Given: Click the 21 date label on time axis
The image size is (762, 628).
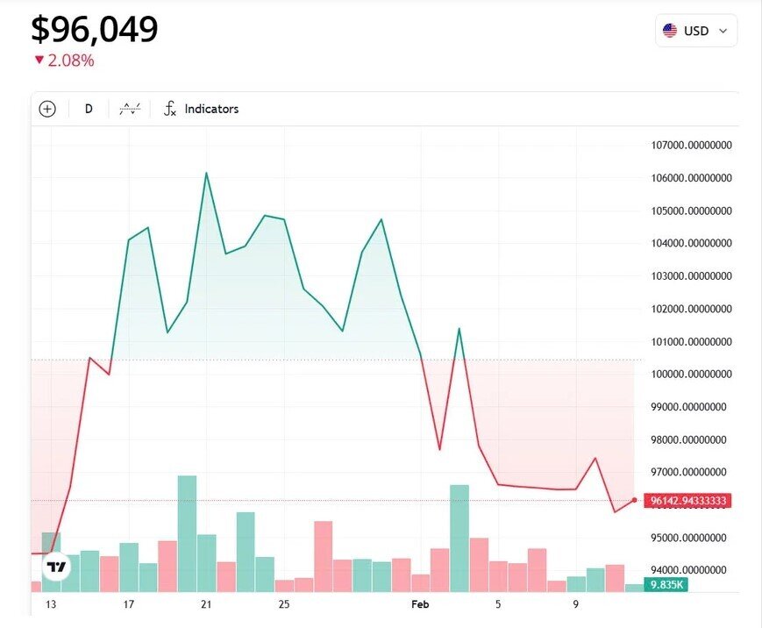Looking at the screenshot, I should click(x=206, y=604).
